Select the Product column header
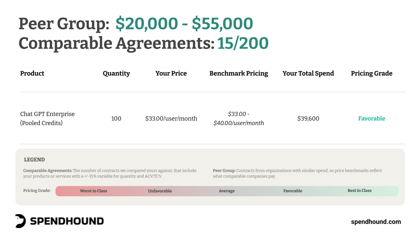The image size is (420, 236). (x=32, y=73)
